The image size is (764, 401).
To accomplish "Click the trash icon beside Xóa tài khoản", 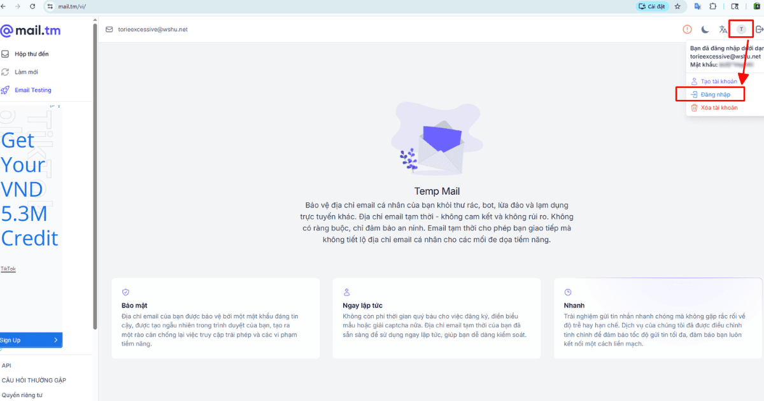I will point(695,108).
